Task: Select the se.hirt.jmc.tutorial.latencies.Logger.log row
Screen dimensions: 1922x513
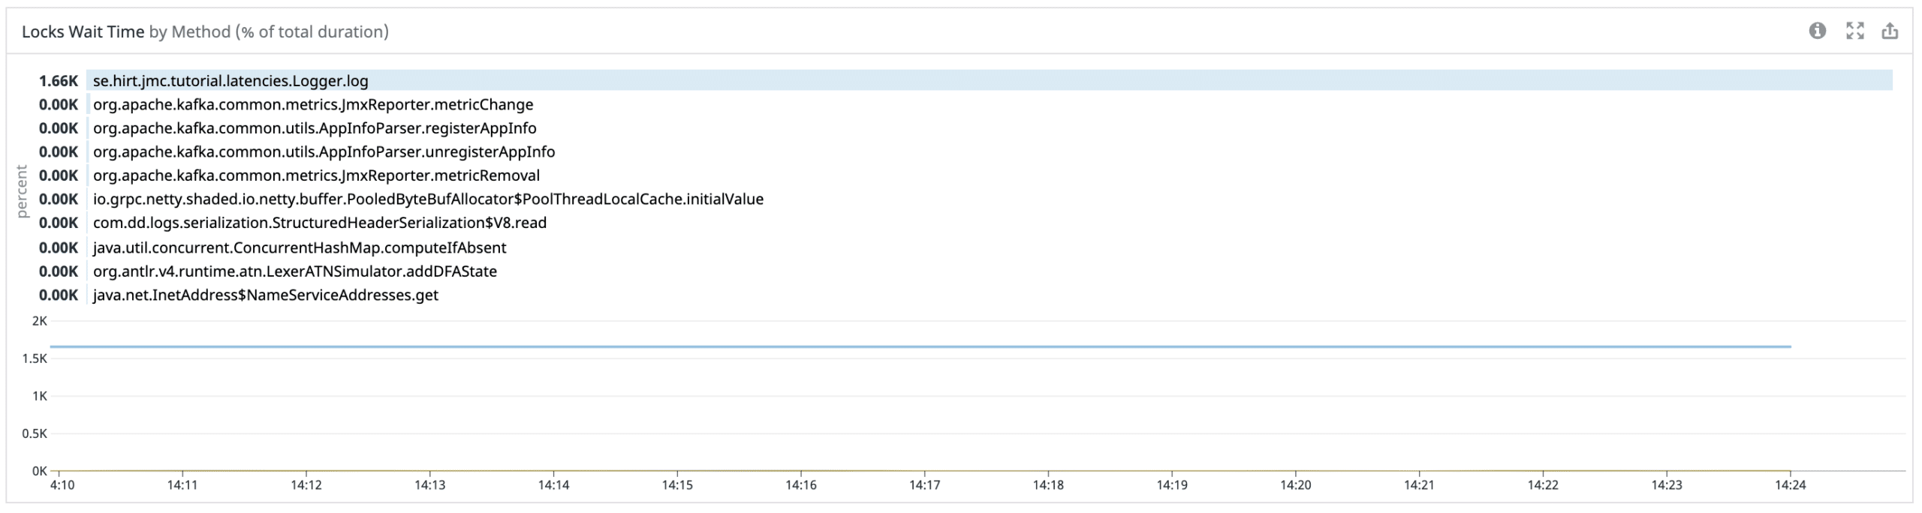Action: (990, 80)
